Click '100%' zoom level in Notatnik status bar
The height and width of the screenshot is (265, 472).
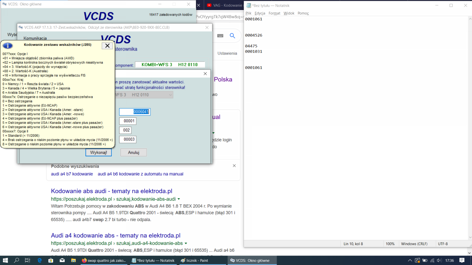pos(390,244)
